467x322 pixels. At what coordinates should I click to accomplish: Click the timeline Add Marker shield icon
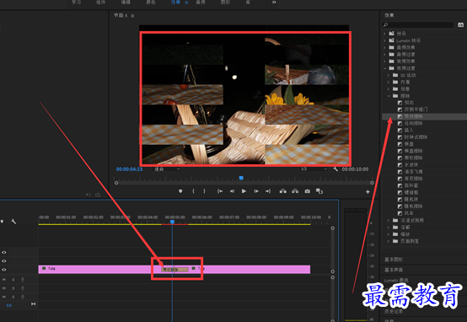(x=3, y=222)
